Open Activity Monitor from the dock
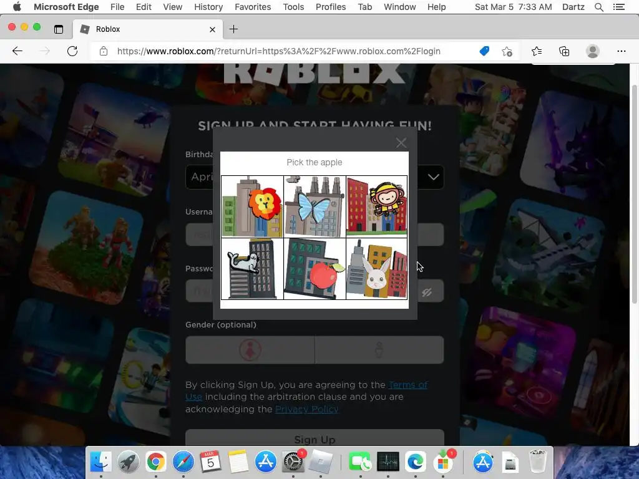Viewport: 639px width, 479px height. (x=388, y=462)
